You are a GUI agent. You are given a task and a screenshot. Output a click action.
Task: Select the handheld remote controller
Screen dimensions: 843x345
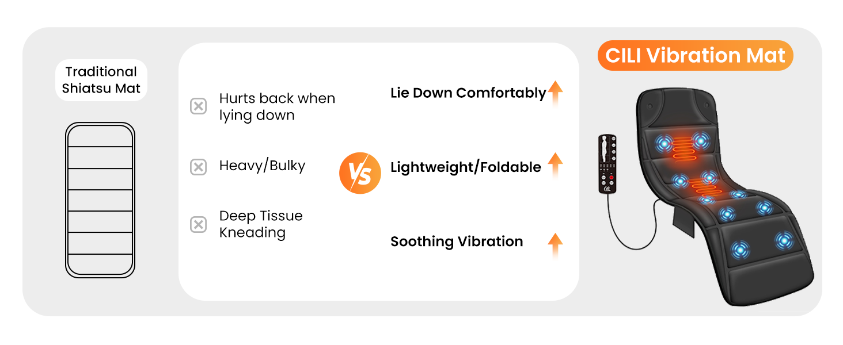(x=607, y=163)
